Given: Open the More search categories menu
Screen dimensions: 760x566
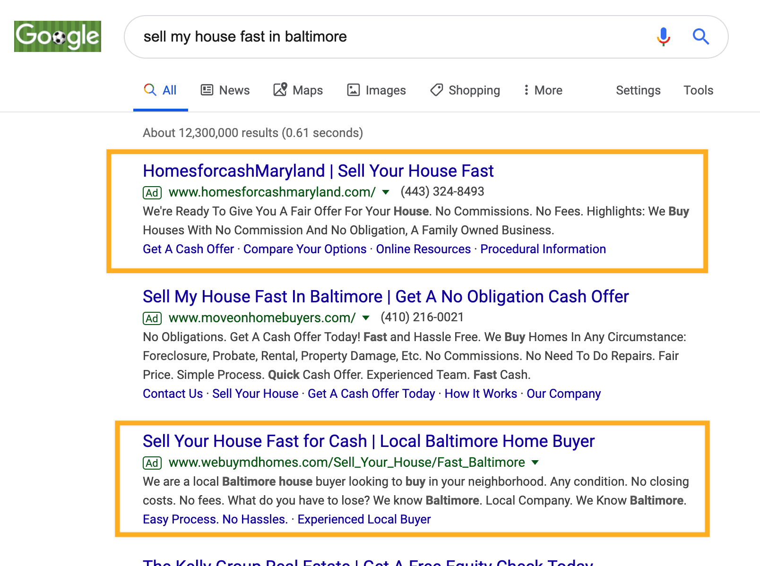Looking at the screenshot, I should click(543, 90).
